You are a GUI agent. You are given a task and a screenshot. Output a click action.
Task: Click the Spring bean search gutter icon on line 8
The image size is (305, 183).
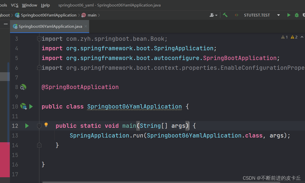coord(23,87)
